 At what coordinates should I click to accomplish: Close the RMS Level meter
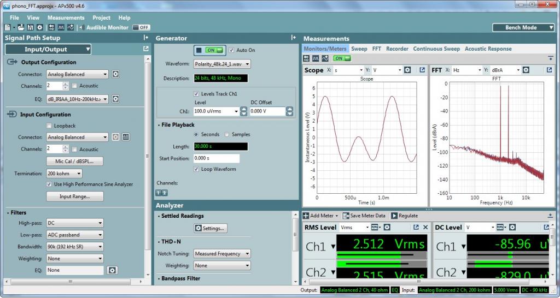click(x=425, y=227)
